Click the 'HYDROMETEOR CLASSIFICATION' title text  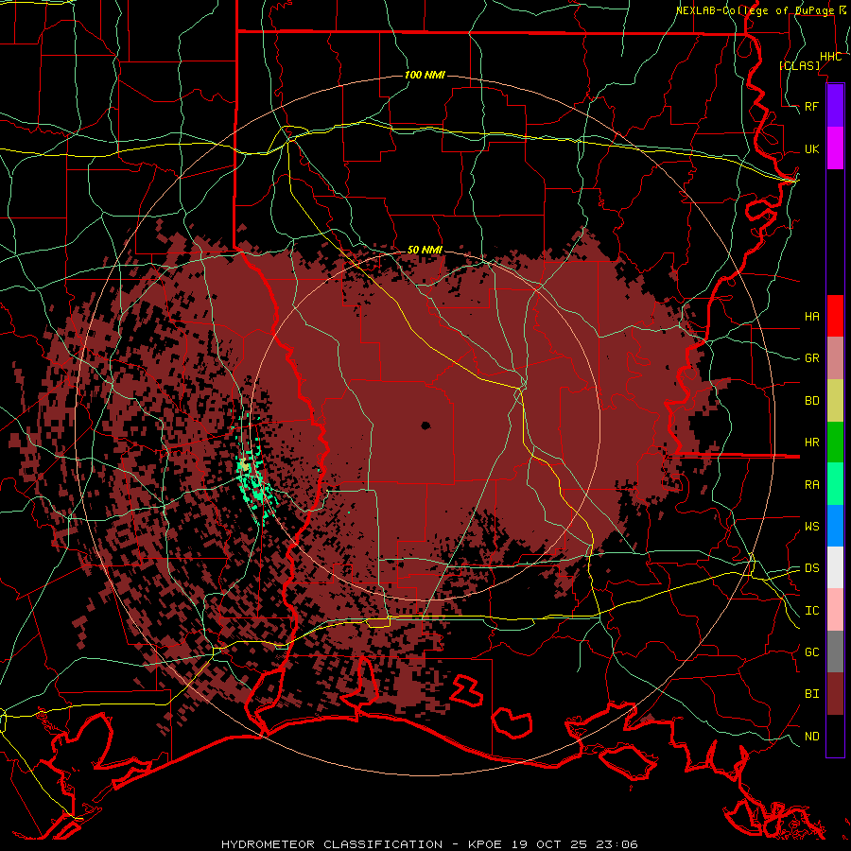(332, 844)
